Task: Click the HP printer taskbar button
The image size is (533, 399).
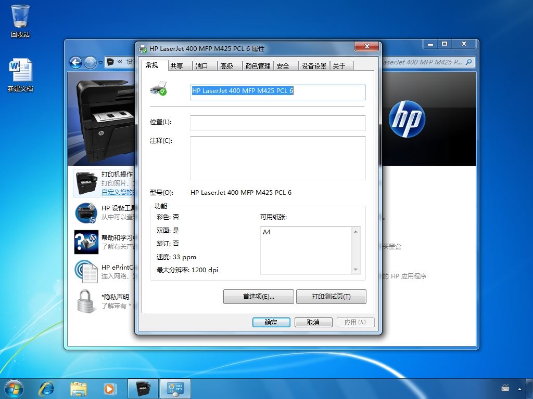Action: 143,389
